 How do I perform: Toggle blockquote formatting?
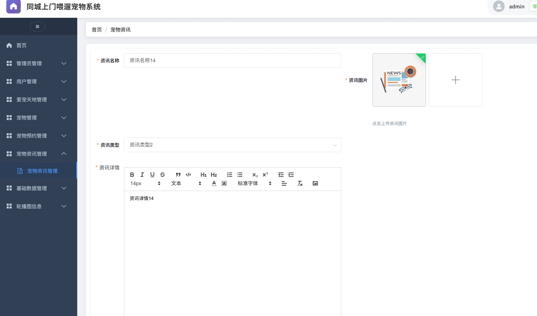point(178,175)
